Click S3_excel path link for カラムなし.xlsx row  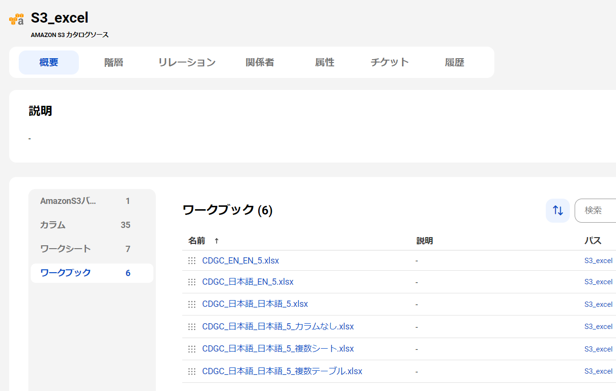(x=598, y=327)
